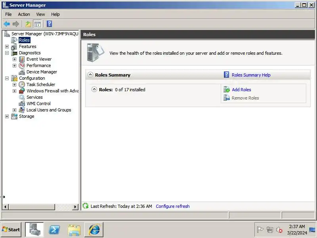Click the Task Scheduler clock icon

coord(22,84)
